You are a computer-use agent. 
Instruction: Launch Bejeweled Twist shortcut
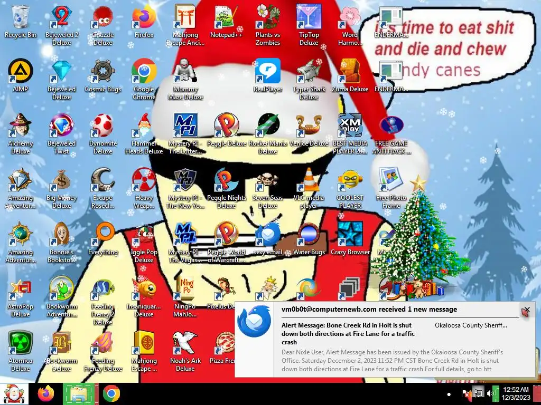click(61, 133)
